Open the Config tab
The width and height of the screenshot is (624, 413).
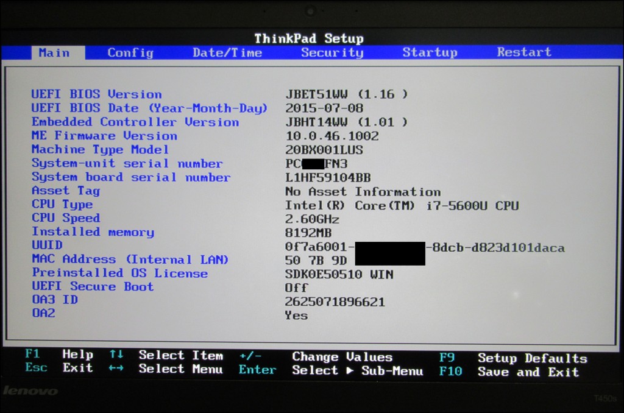coord(130,52)
